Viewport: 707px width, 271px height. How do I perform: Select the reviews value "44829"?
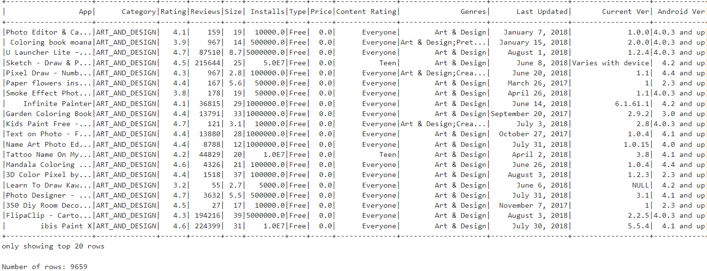click(x=210, y=155)
